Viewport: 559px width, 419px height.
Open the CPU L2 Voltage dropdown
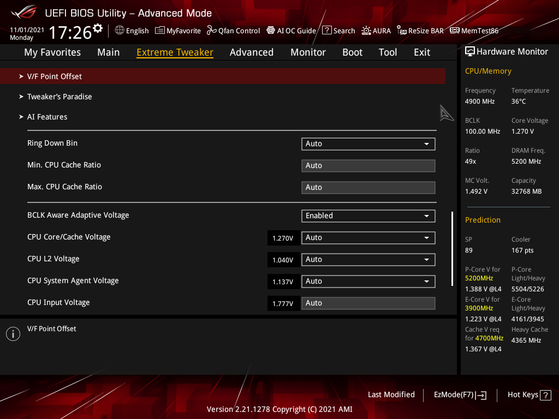coord(368,260)
